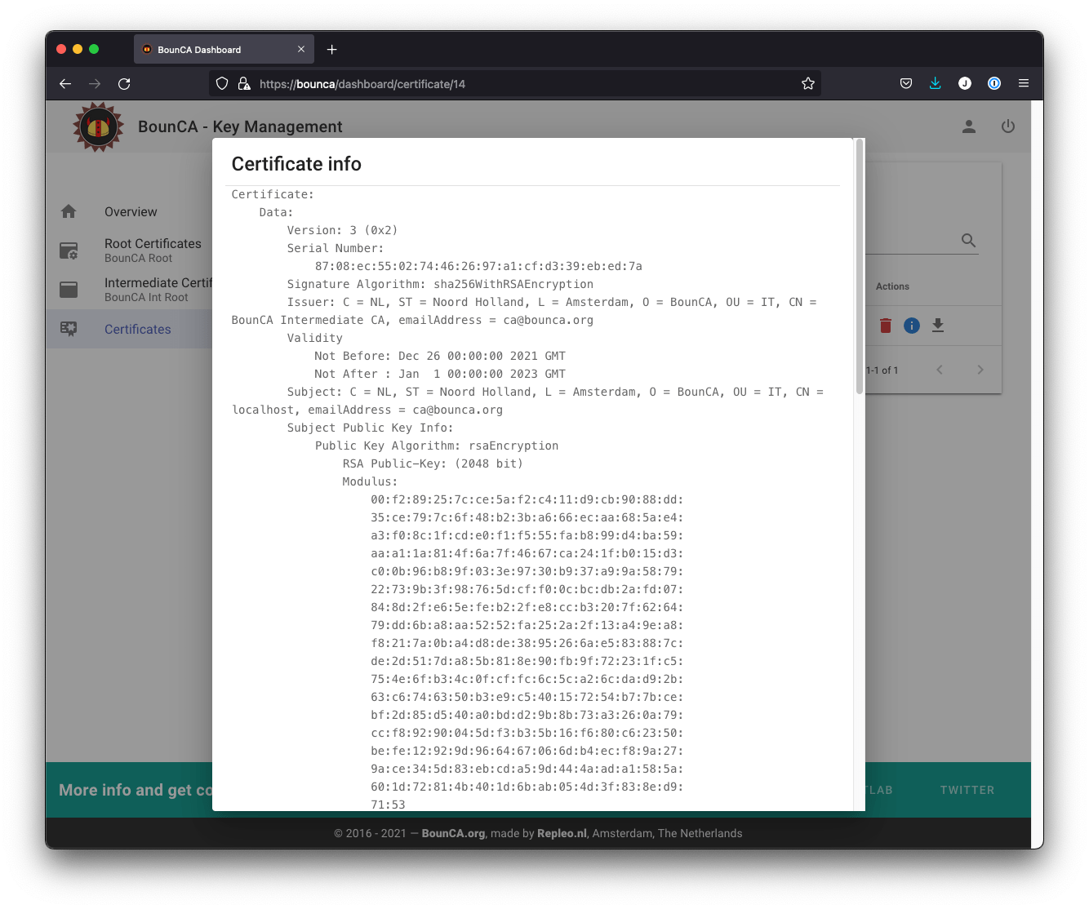Click the site security padlock icon
Screen dimensions: 1089x909
pos(243,83)
